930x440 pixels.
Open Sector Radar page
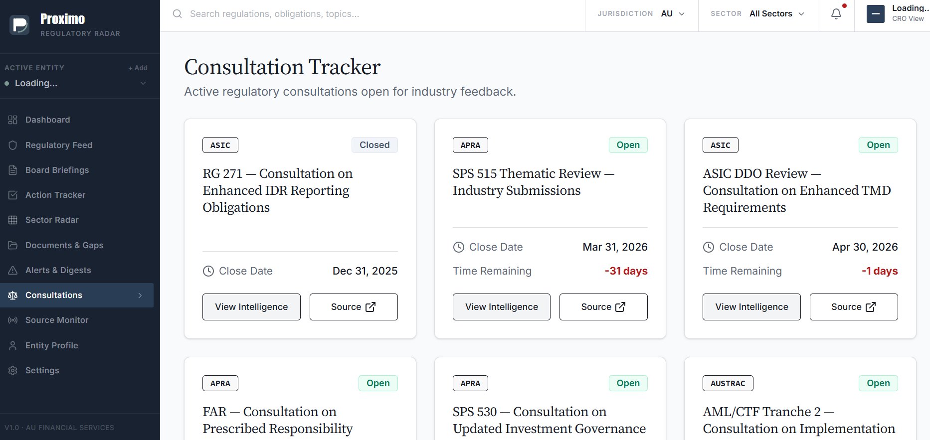[x=77, y=220]
